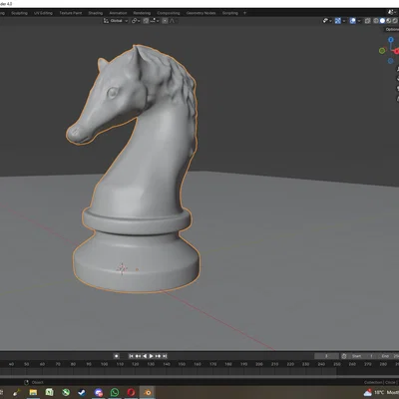The height and width of the screenshot is (399, 399).
Task: Open the green globe taskbar app
Action: coord(66,393)
